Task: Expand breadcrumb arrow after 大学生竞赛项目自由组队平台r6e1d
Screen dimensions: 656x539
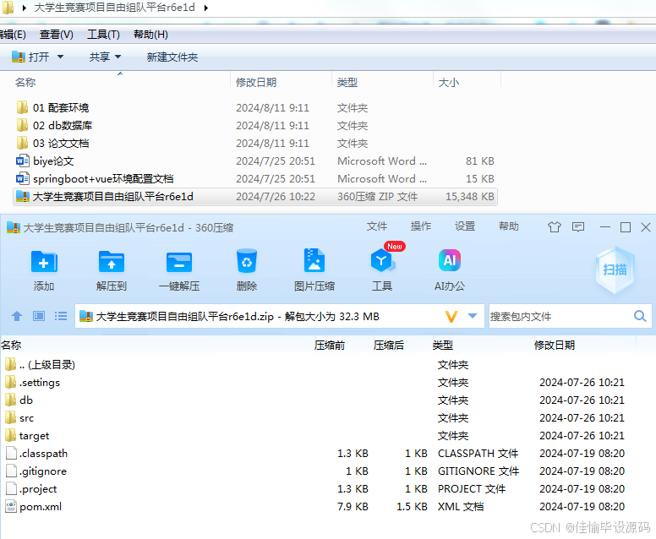Action: point(205,8)
